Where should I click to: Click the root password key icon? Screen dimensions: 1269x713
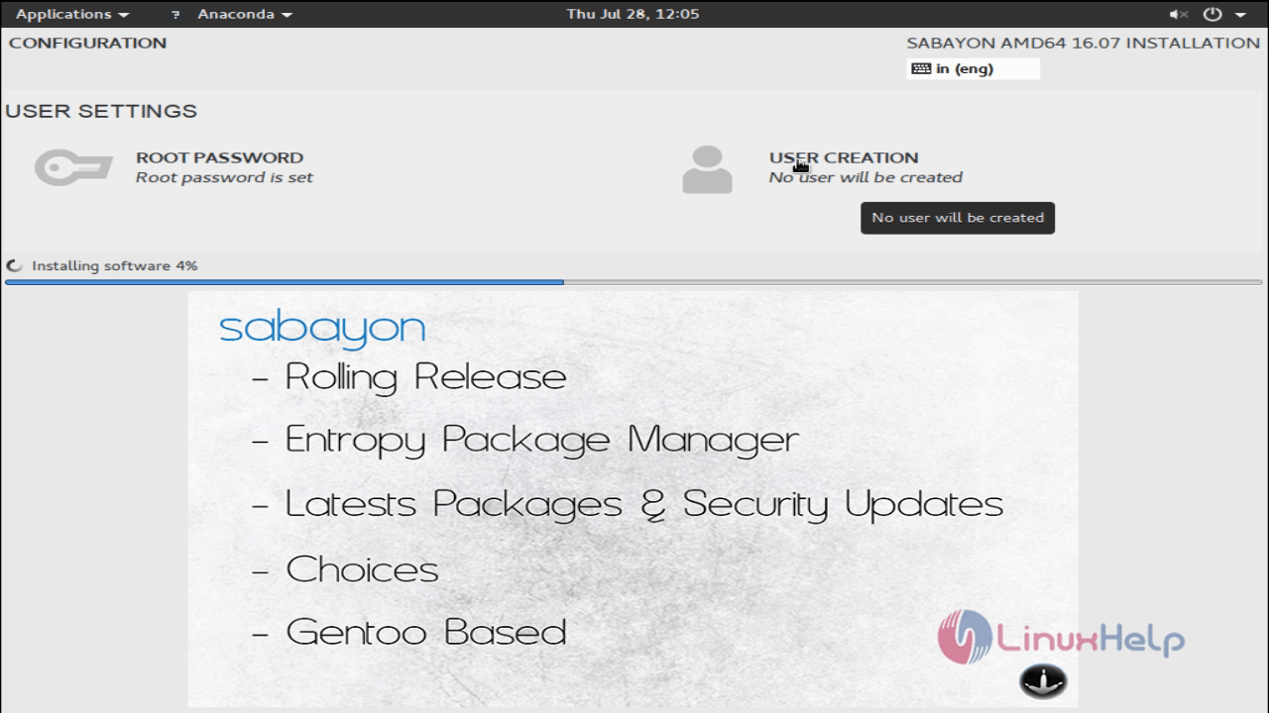73,167
